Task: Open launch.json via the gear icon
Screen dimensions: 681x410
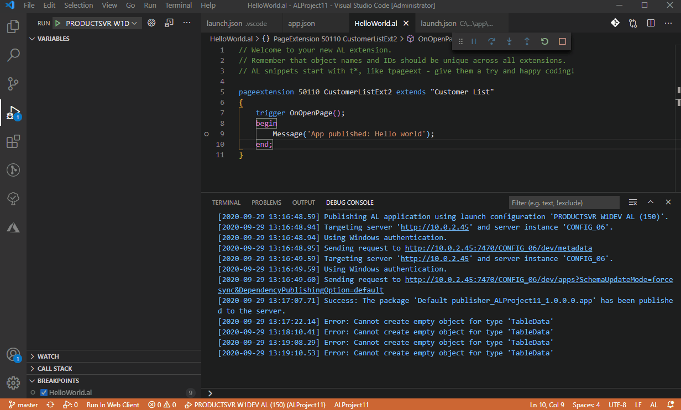Action: 151,23
